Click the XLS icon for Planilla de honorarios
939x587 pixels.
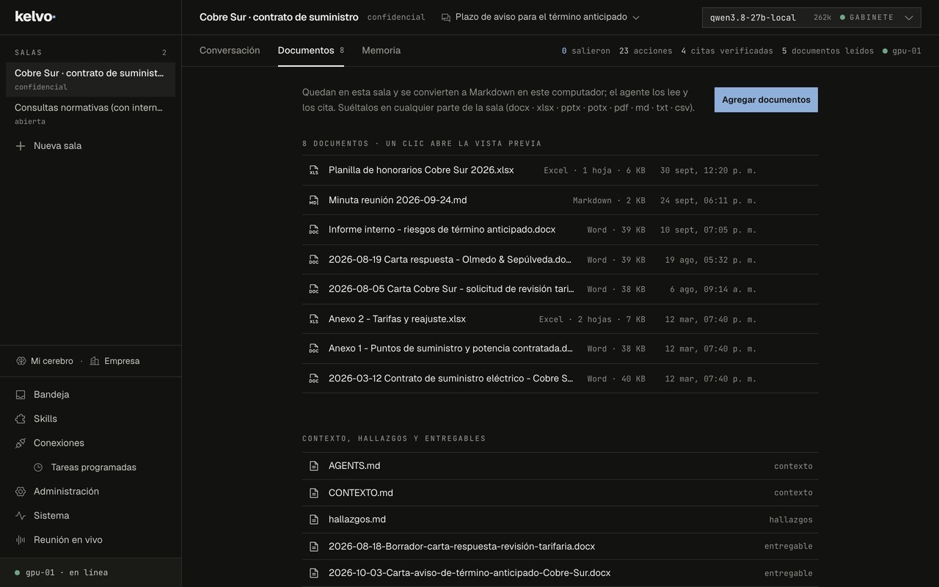pyautogui.click(x=314, y=170)
